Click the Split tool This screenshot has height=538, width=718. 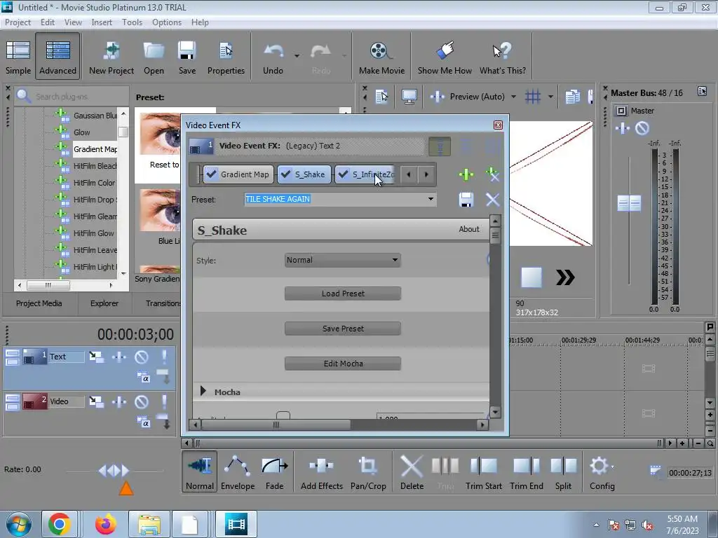[563, 472]
